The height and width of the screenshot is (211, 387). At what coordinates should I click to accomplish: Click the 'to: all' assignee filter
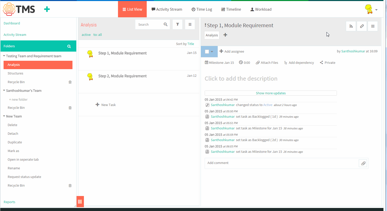(x=97, y=35)
